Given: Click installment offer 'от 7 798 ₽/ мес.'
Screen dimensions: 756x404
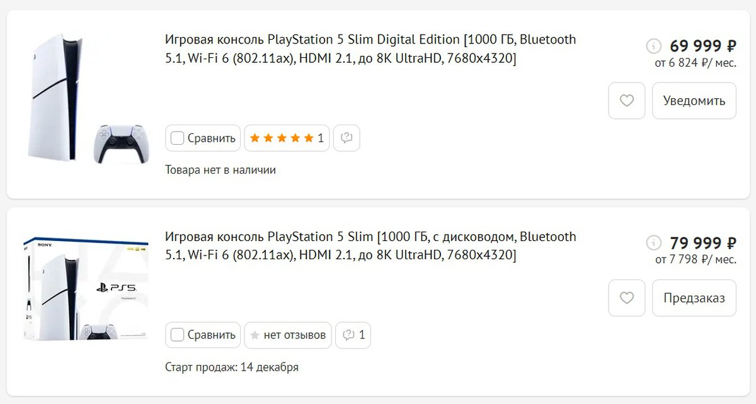Looking at the screenshot, I should tap(696, 259).
